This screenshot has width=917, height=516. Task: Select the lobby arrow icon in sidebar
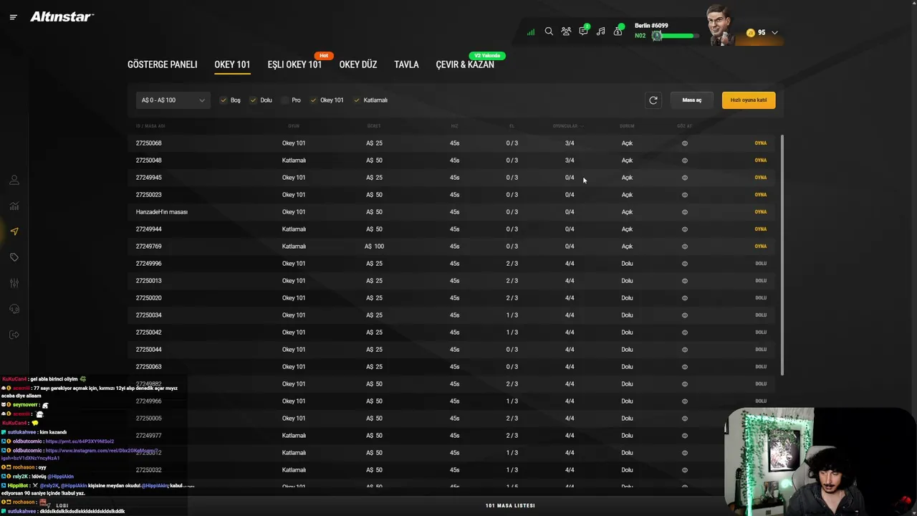click(14, 231)
